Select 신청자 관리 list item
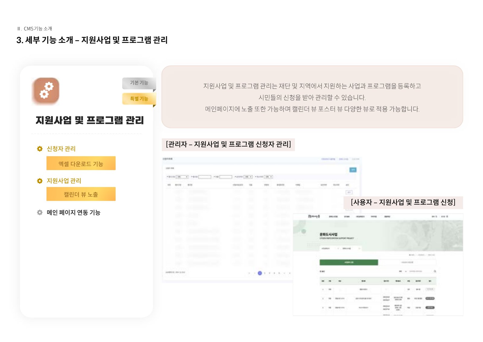483x342 pixels. (61, 149)
